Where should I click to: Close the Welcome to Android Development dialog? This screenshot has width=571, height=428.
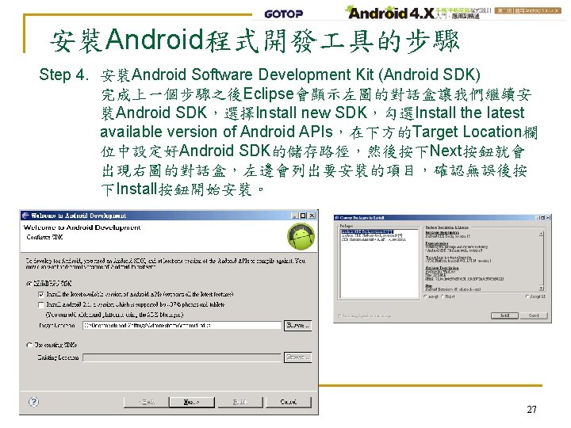[x=312, y=216]
